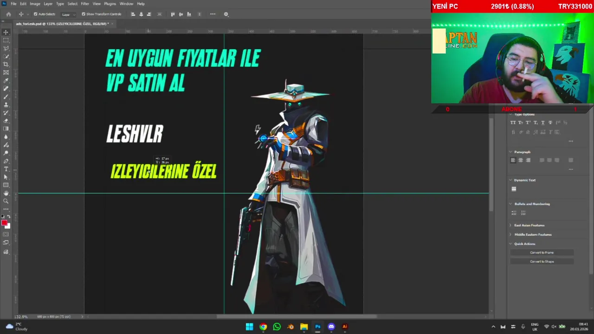
Task: Click Convert to Shape button
Action: 542,262
